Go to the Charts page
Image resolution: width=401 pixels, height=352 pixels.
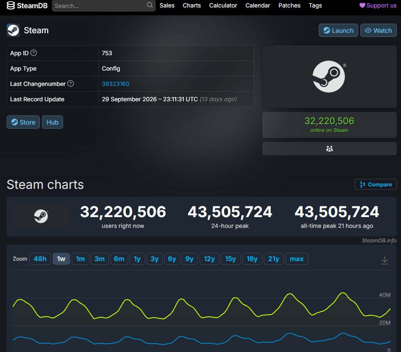tap(192, 5)
